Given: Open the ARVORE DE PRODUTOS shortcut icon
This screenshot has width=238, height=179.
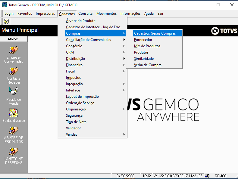Looking at the screenshot, I should (14, 131).
